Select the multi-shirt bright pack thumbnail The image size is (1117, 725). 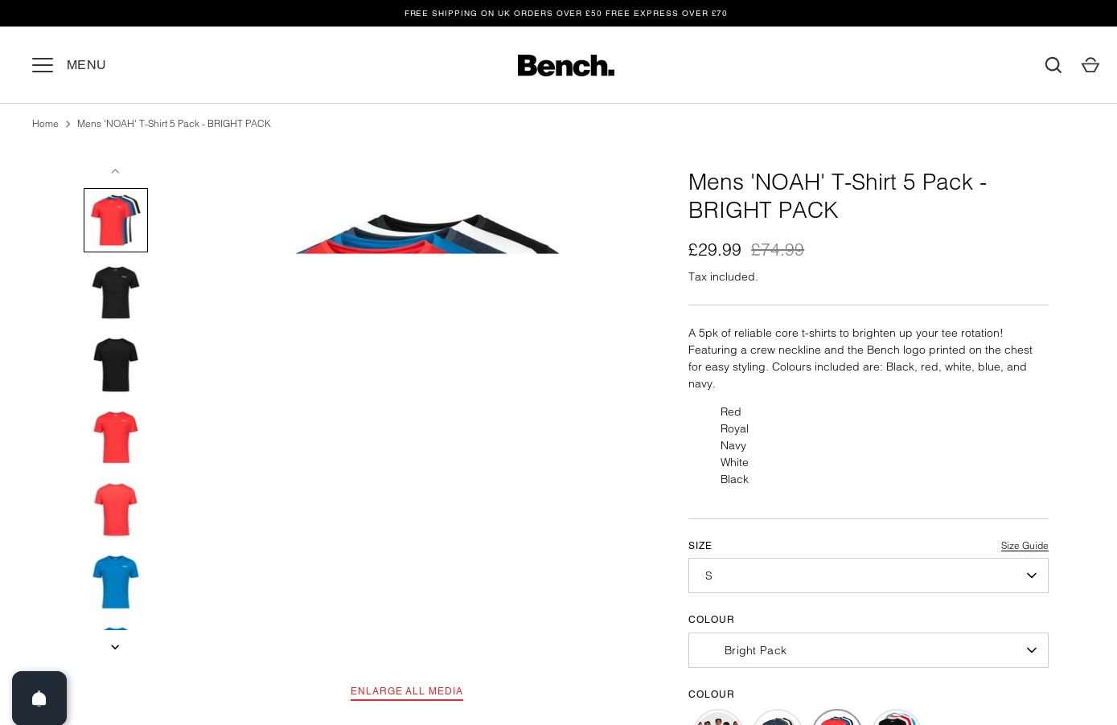click(x=116, y=220)
